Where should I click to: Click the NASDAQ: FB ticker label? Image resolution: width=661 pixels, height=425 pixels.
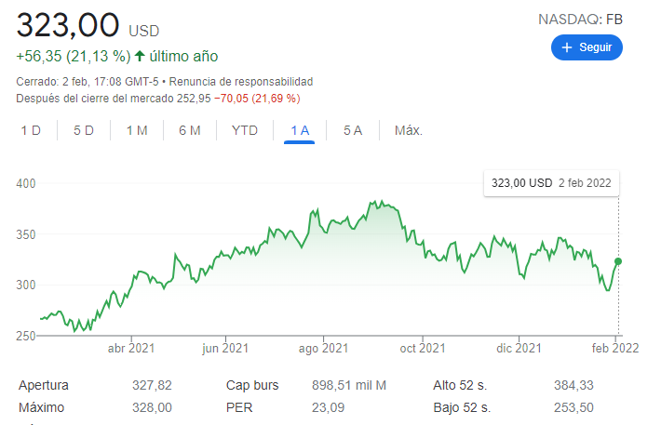click(x=580, y=20)
